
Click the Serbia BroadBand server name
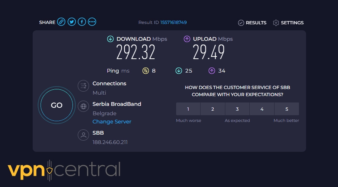117,104
